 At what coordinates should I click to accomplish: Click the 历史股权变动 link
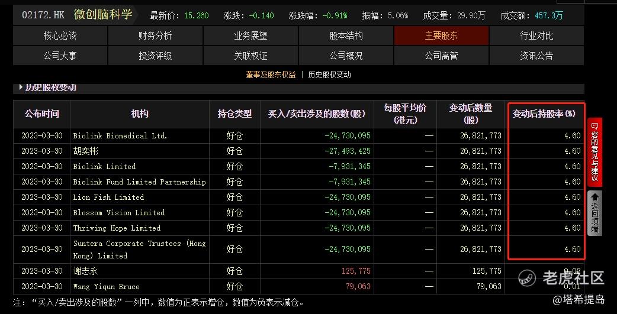point(329,75)
